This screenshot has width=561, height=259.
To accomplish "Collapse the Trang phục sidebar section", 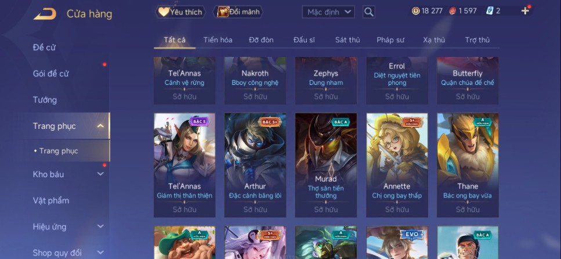I will [x=100, y=126].
